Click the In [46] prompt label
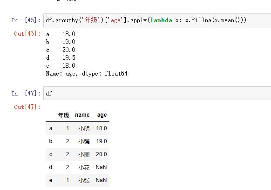271x190 pixels. click(x=26, y=20)
